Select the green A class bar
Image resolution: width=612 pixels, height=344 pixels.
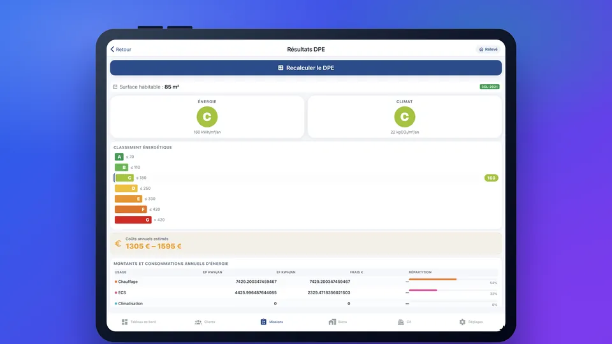(x=119, y=157)
